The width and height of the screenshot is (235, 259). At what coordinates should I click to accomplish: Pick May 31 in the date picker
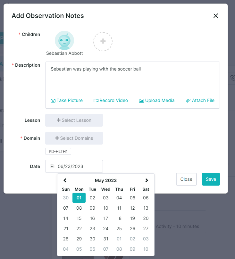106,239
